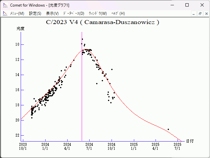
Task: Open the データベース(D) database menu
Action: click(x=73, y=13)
